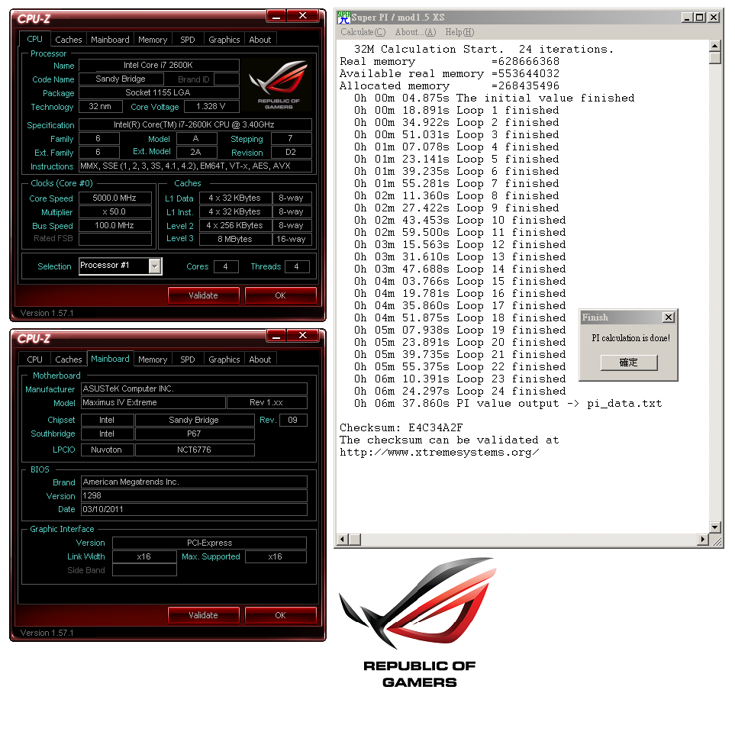The width and height of the screenshot is (735, 735).
Task: Click the "Loop 24 finished" line
Action: click(459, 391)
